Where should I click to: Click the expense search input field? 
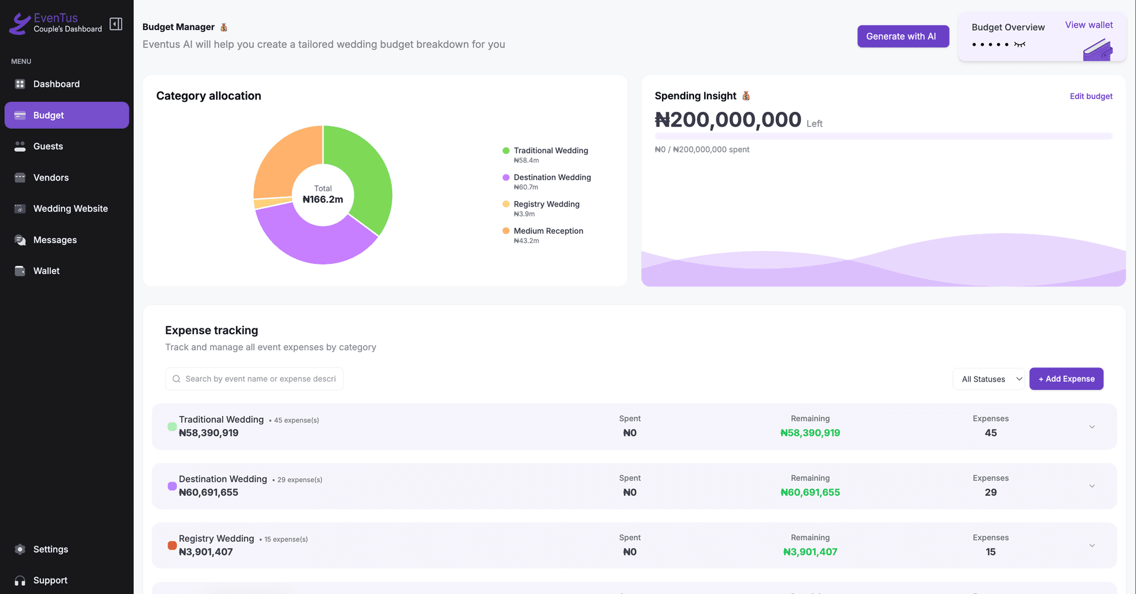point(254,379)
